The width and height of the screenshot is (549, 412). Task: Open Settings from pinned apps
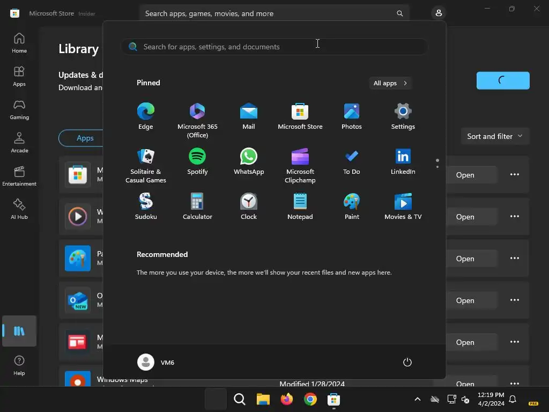[403, 116]
